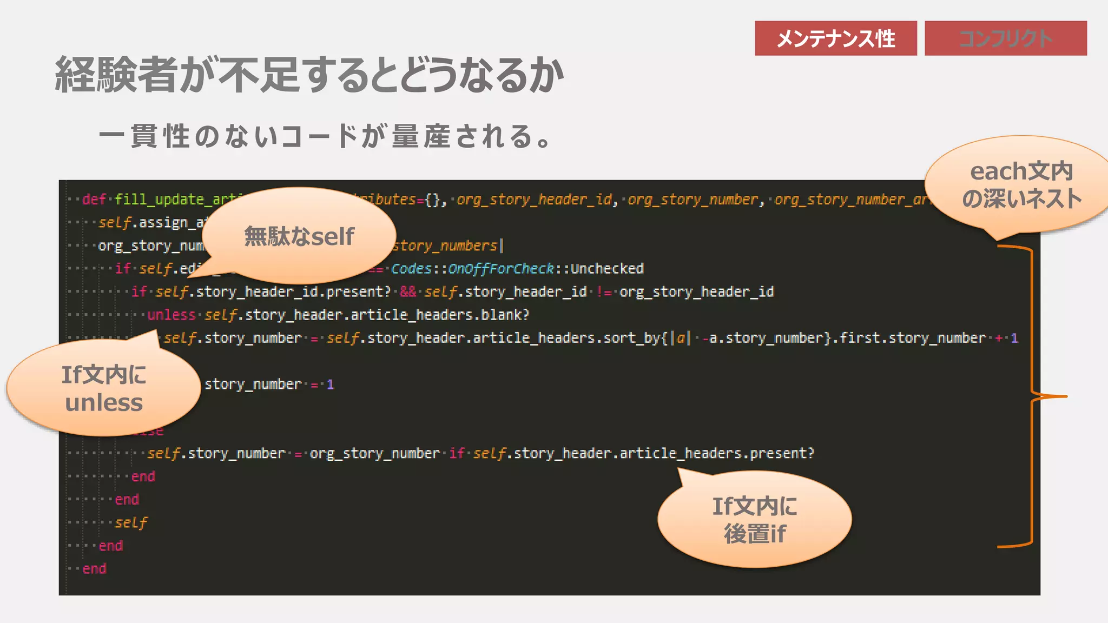1108x623 pixels.
Task: Click the faded コンフリクト tab label
Action: click(1005, 38)
